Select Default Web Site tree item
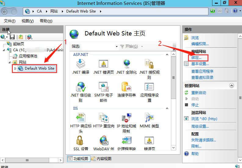 coord(36,68)
